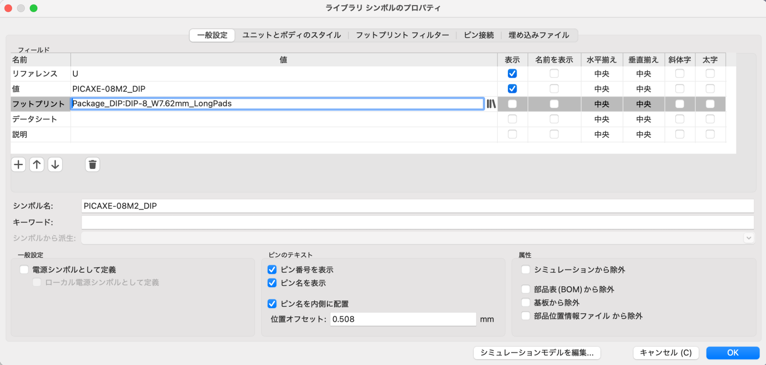
Task: Click the 名前 column header
Action: pos(41,60)
